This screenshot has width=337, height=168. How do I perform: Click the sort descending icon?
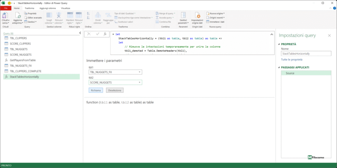click(x=88, y=17)
